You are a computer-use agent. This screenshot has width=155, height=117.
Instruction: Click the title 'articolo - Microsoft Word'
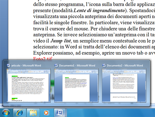pos(26,66)
